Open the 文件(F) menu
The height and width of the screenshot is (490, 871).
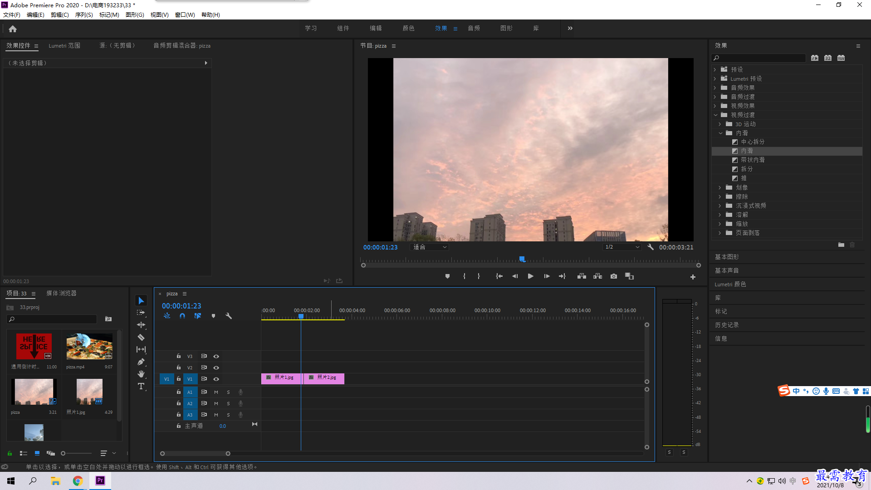click(12, 15)
